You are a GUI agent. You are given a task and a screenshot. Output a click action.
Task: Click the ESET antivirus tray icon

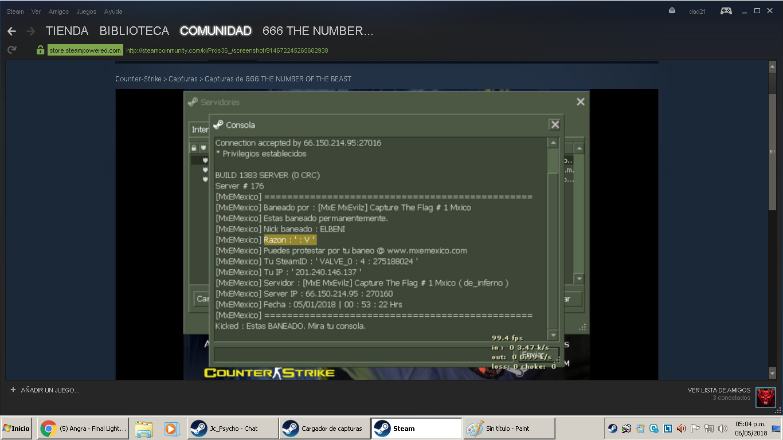pos(654,429)
